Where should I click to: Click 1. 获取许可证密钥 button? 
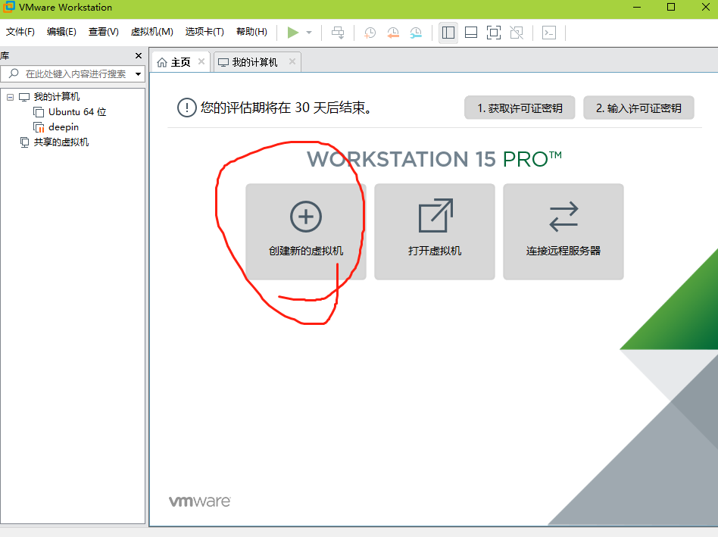point(520,108)
